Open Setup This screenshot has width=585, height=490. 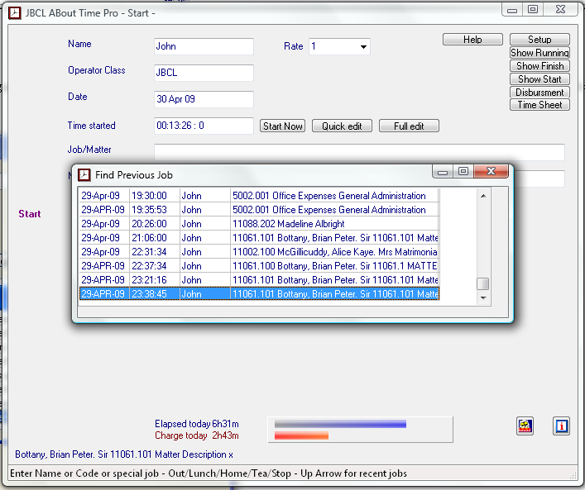pos(539,40)
